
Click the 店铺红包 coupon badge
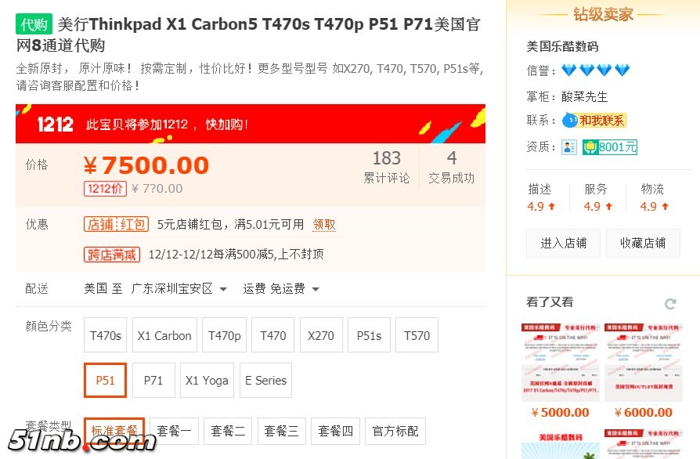116,225
